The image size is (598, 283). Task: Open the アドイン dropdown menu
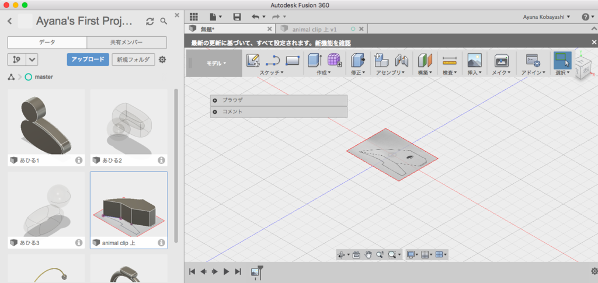point(533,72)
